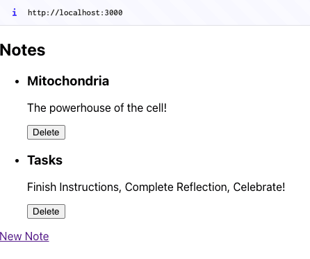Click the Tasks note title

(x=44, y=160)
